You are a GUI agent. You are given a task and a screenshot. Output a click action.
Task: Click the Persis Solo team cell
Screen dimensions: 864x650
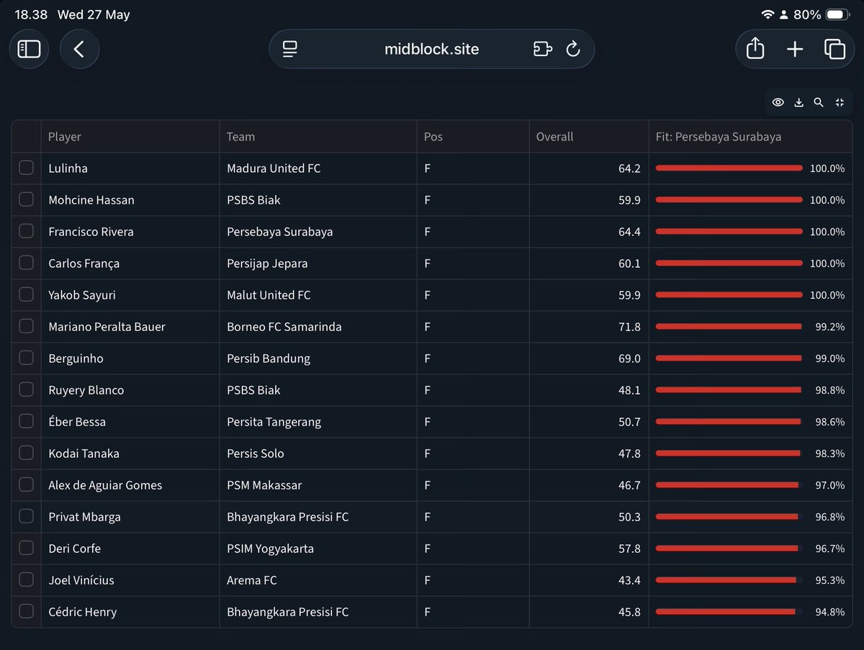318,453
